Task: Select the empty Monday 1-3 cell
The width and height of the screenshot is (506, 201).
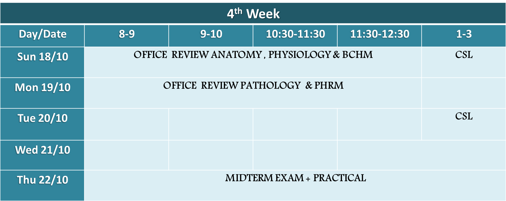Action: tap(464, 93)
